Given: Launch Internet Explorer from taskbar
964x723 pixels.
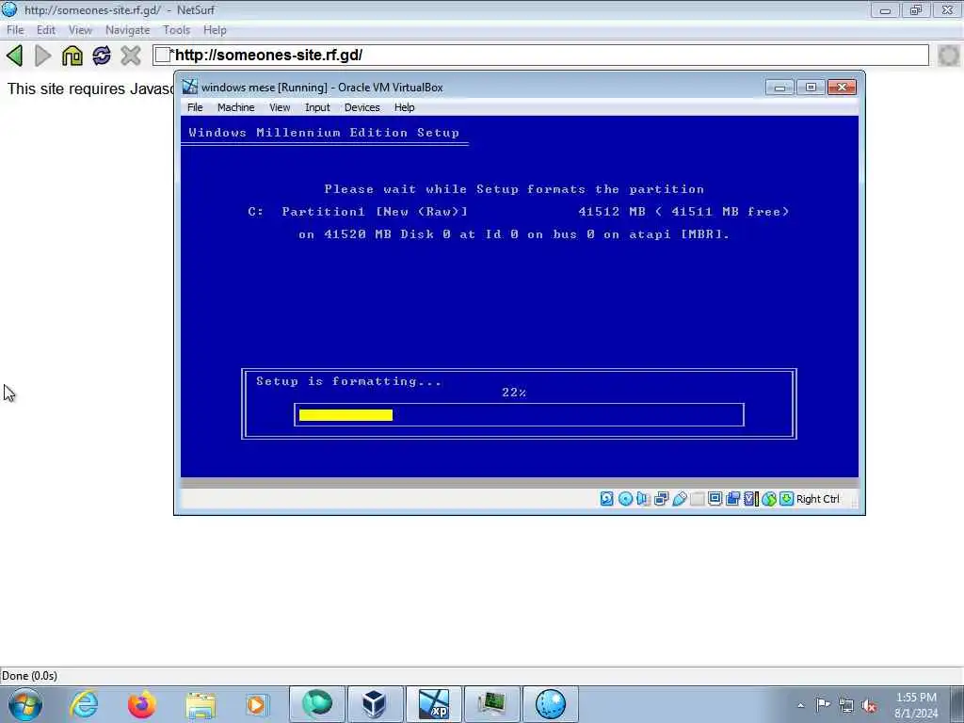Looking at the screenshot, I should [84, 704].
